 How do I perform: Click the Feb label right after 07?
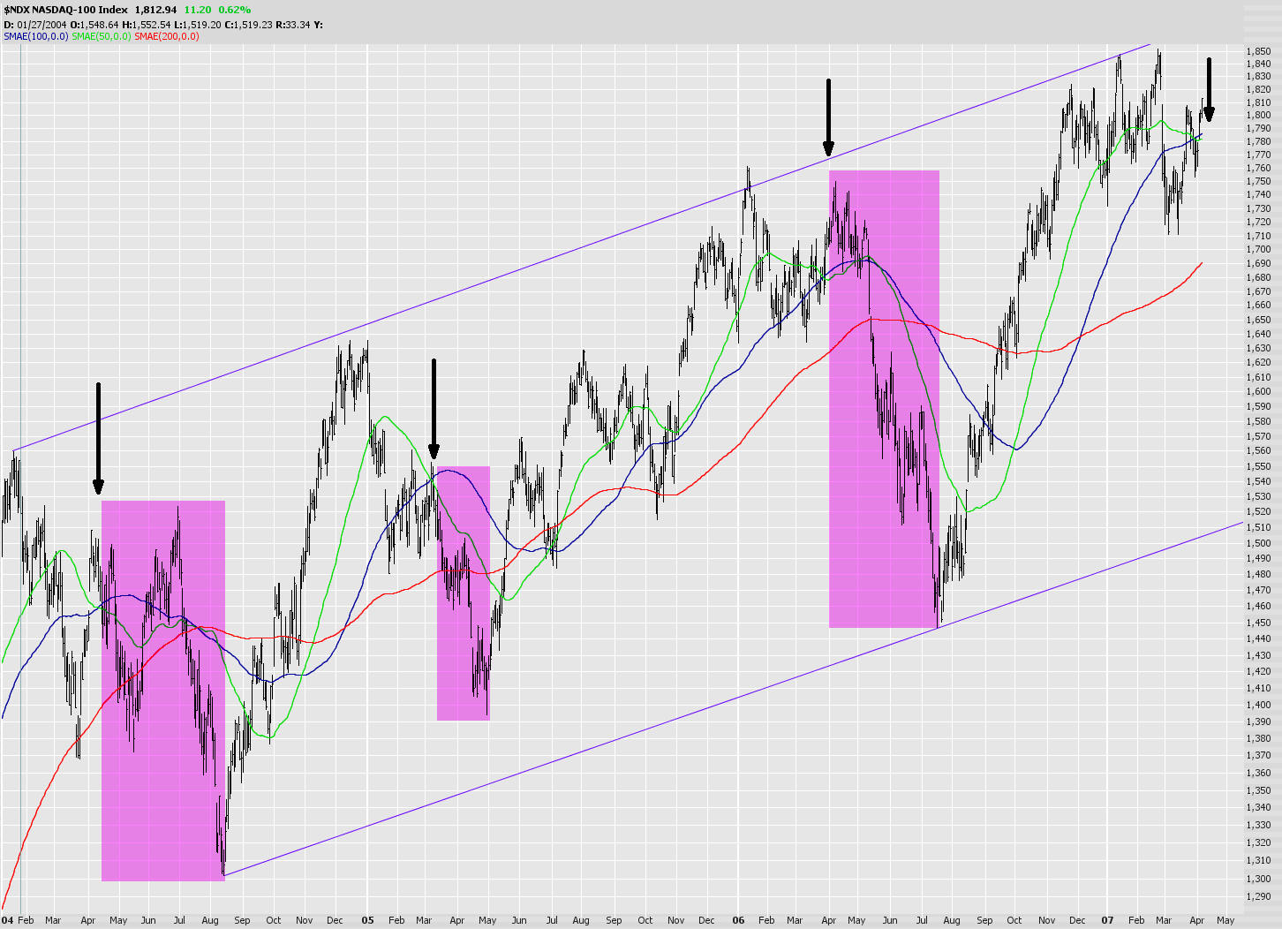tap(1136, 920)
